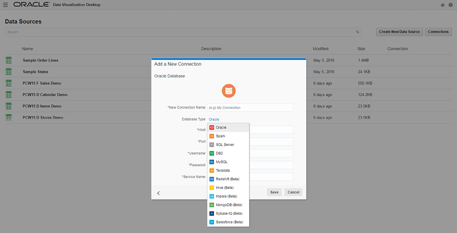Screen dimensions: 457x233
Task: Click the Oracle logo in header
Action: point(31,5)
